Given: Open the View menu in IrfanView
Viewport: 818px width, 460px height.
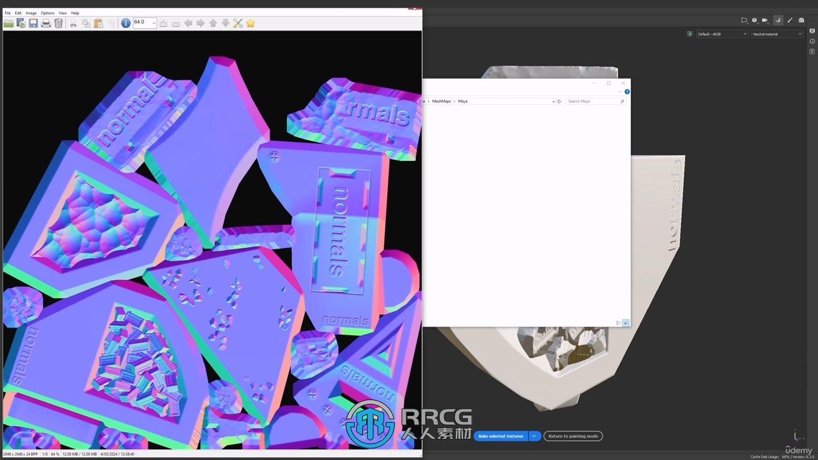Looking at the screenshot, I should pos(63,13).
